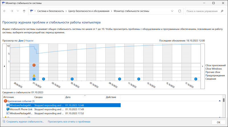Open the recent locations dropdown chevron
228x127 pixels.
click(x=18, y=11)
